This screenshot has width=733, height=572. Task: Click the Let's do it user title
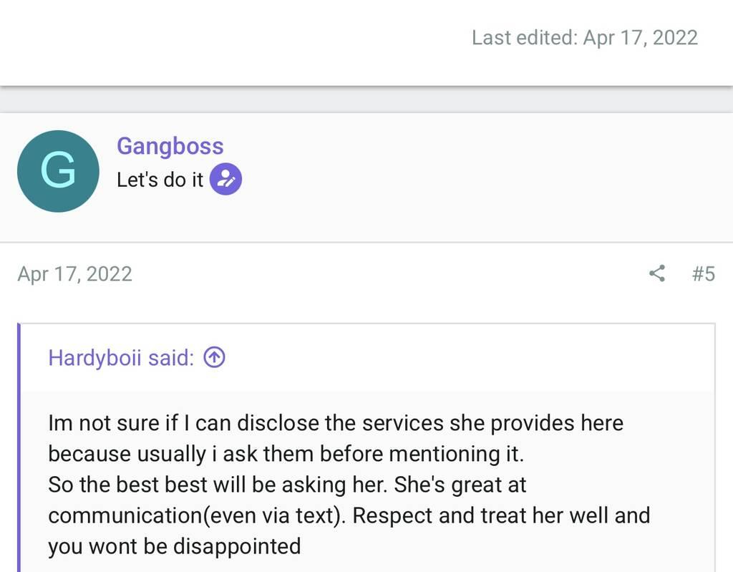(160, 180)
